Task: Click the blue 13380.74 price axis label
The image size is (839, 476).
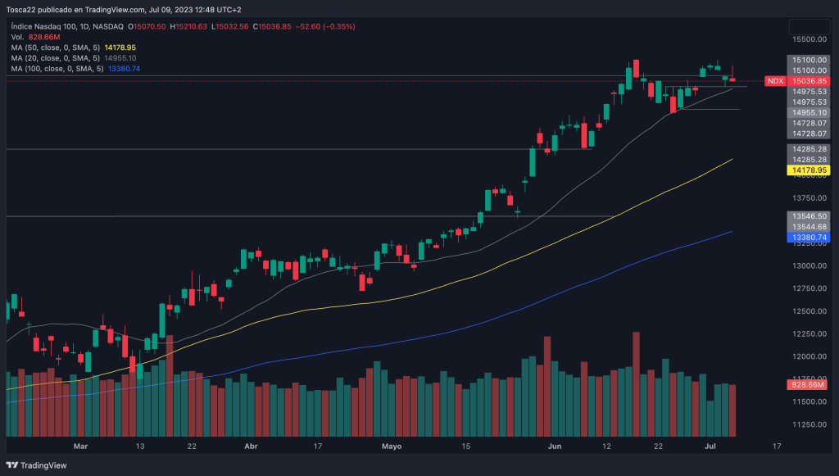Action: 810,237
